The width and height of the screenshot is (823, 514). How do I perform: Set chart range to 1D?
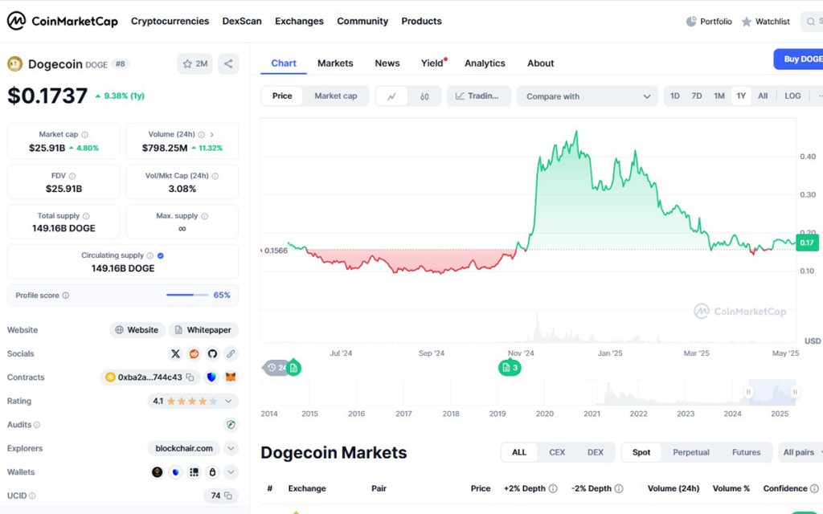[x=675, y=96]
